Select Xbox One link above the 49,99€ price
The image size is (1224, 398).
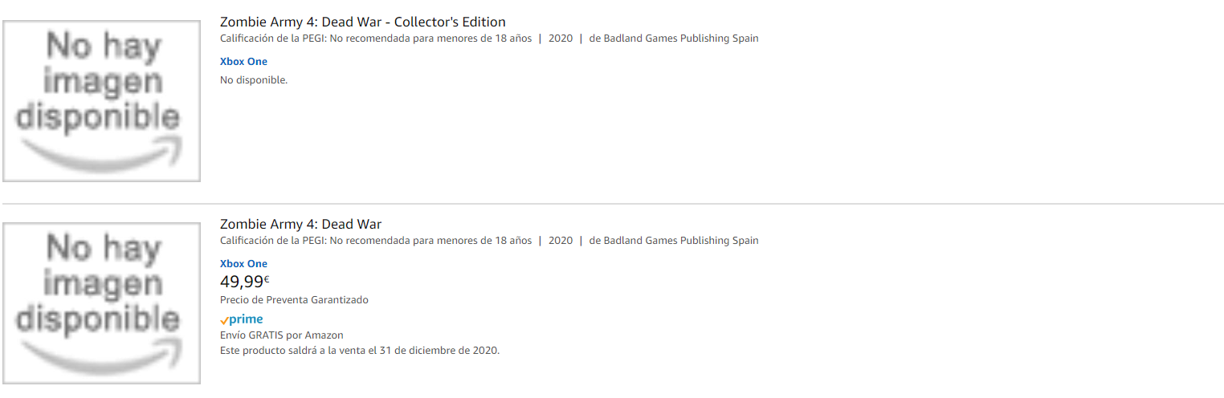pyautogui.click(x=243, y=264)
